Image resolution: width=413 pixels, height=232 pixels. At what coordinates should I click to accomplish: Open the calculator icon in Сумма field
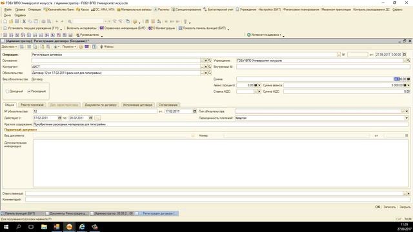[408, 79]
